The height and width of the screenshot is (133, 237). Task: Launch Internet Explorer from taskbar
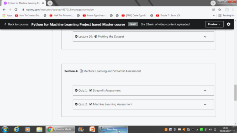(x=16, y=129)
